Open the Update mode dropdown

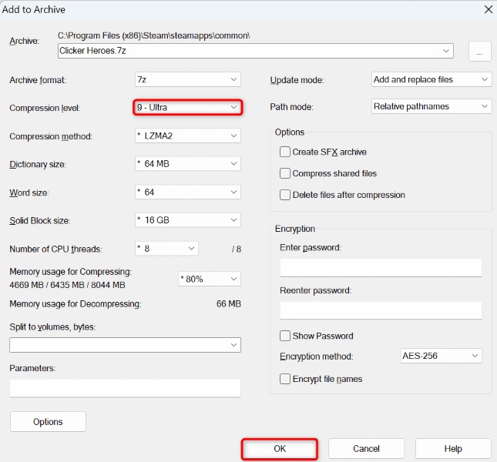tap(431, 79)
